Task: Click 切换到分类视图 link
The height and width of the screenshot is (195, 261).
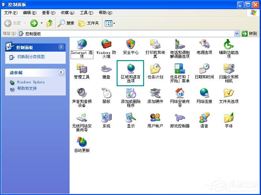Action: pos(31,57)
